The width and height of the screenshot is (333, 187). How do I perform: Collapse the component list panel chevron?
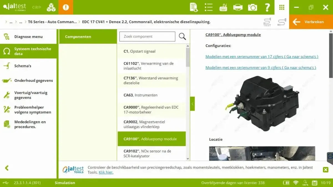[x=192, y=104]
